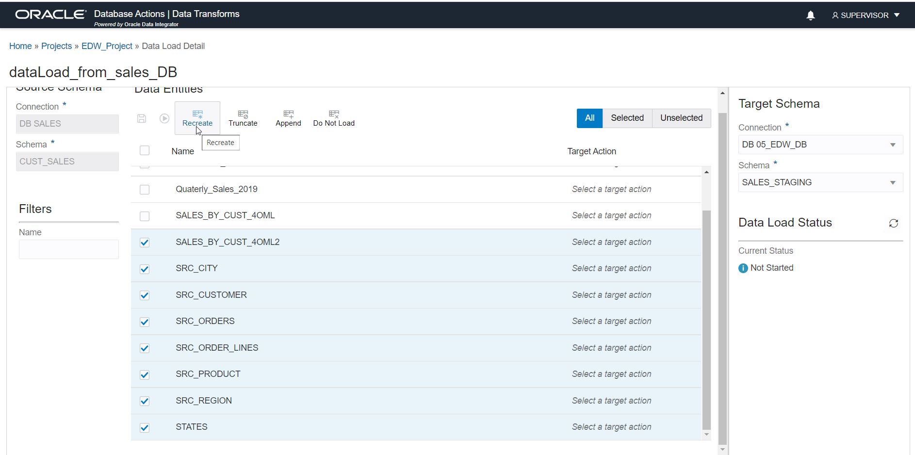Screen dimensions: 915x455
Task: Choose the Append action icon
Action: click(x=288, y=114)
